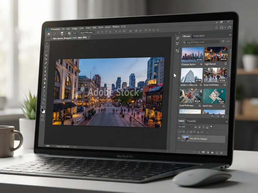Open the Select menu

click(x=88, y=28)
